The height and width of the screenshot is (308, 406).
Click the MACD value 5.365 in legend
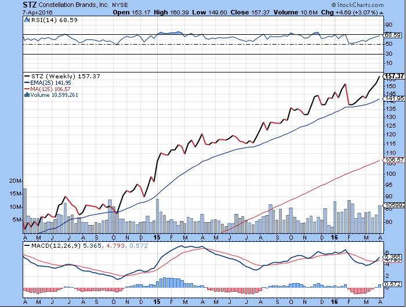coord(92,245)
